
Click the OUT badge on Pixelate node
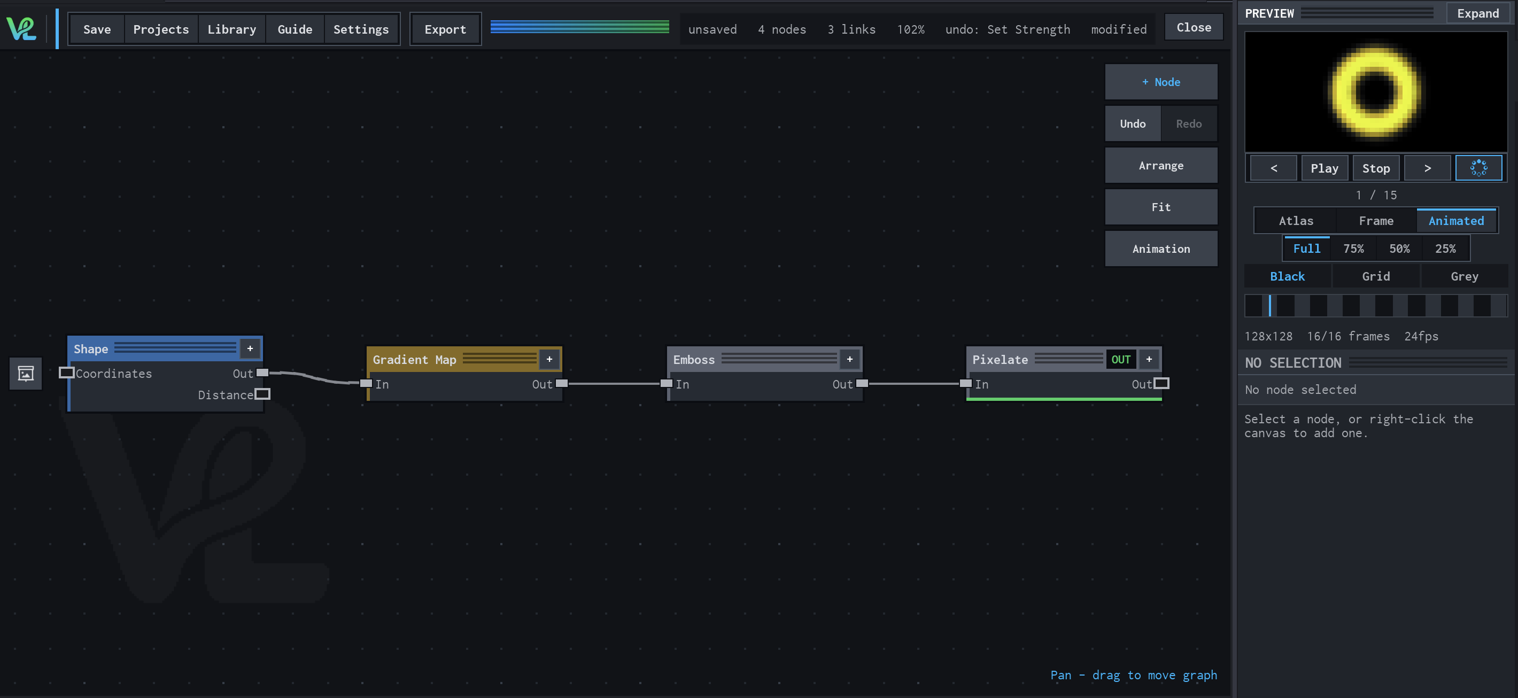coord(1120,359)
